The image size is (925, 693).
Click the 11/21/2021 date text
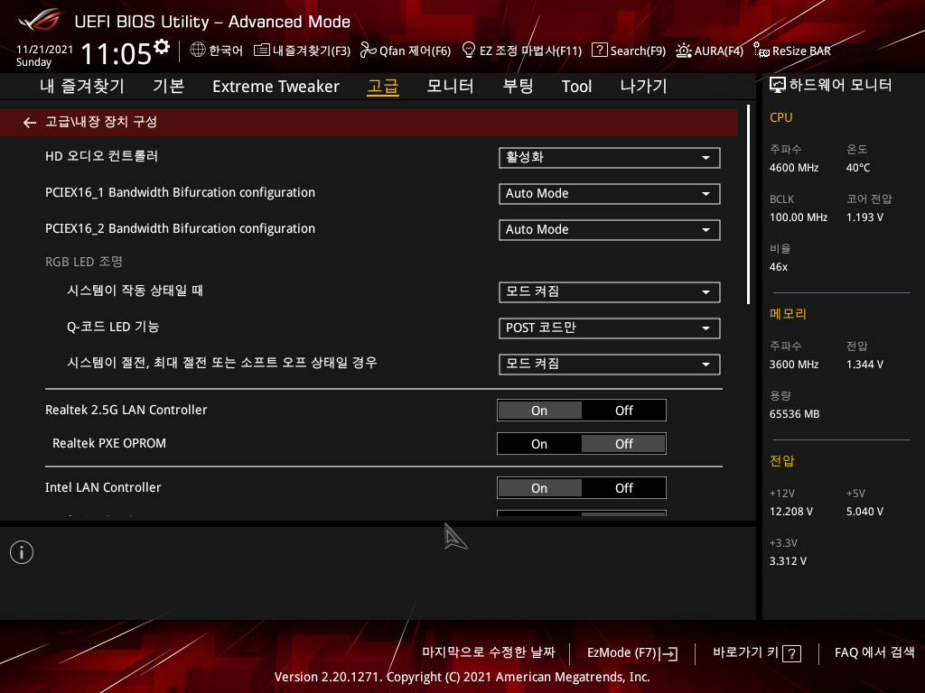point(44,50)
